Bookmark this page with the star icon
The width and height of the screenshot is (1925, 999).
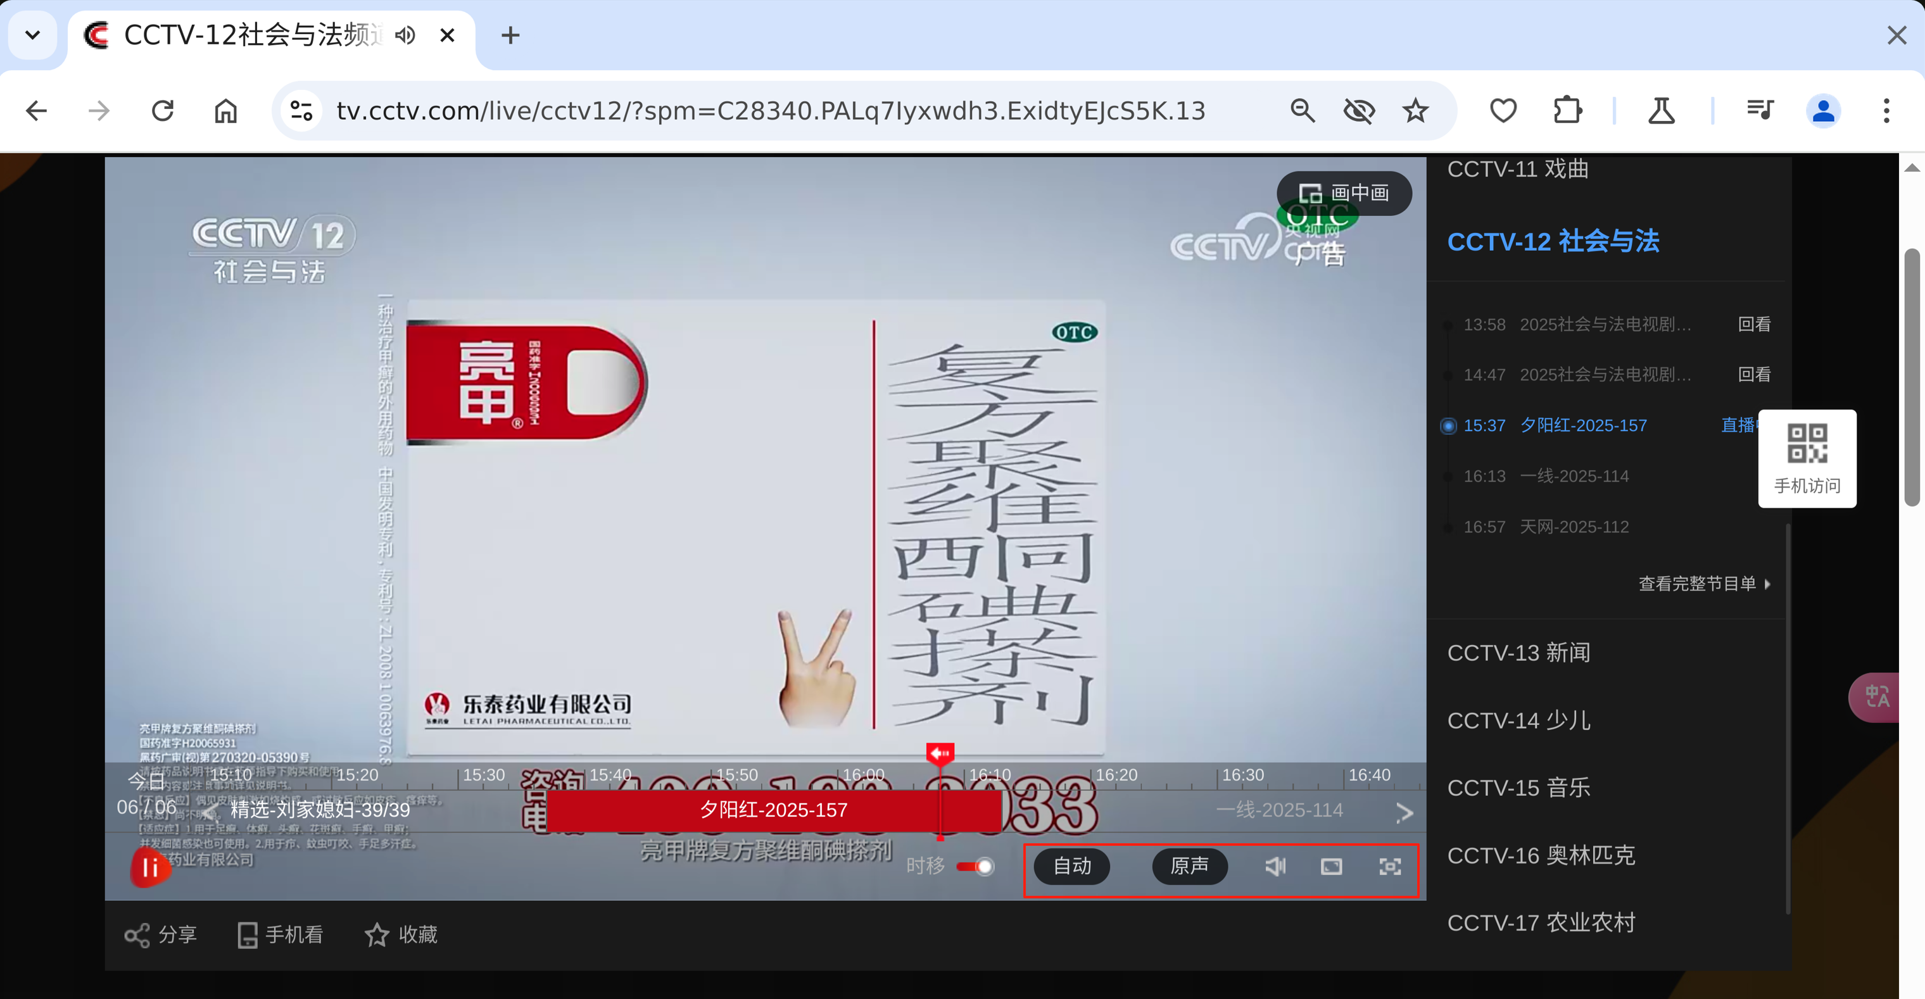[1415, 111]
